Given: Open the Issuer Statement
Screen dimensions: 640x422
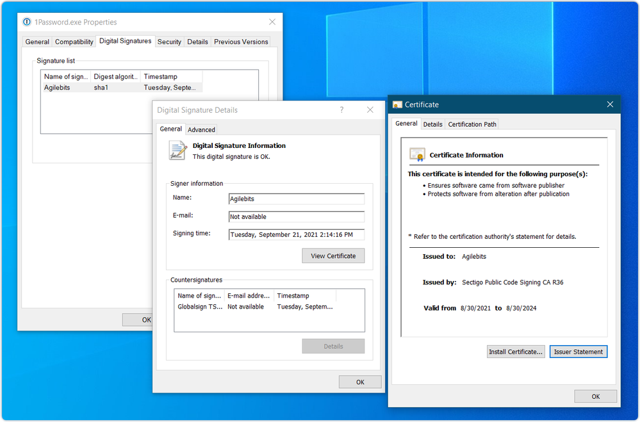Looking at the screenshot, I should click(x=578, y=352).
